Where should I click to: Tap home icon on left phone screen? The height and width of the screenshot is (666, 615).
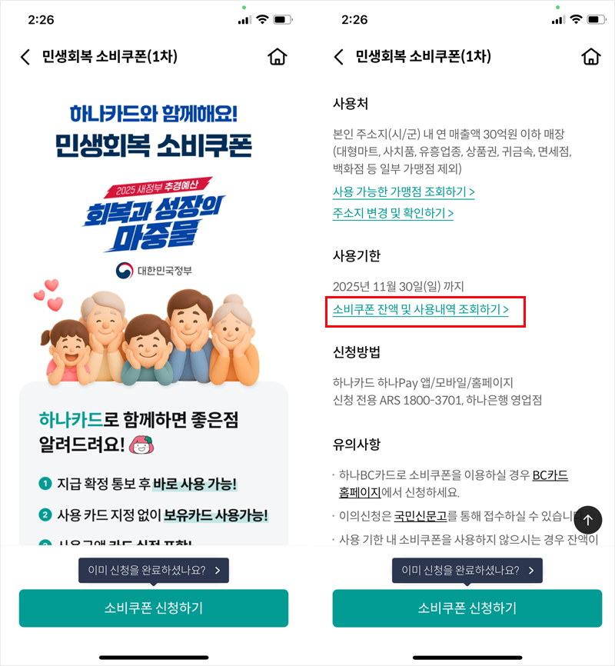pyautogui.click(x=278, y=56)
